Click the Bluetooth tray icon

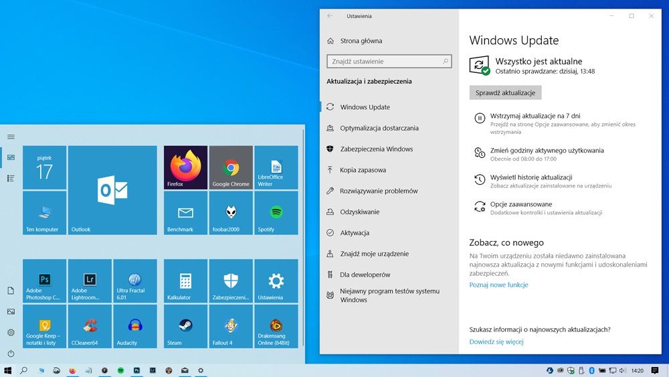[x=592, y=370]
